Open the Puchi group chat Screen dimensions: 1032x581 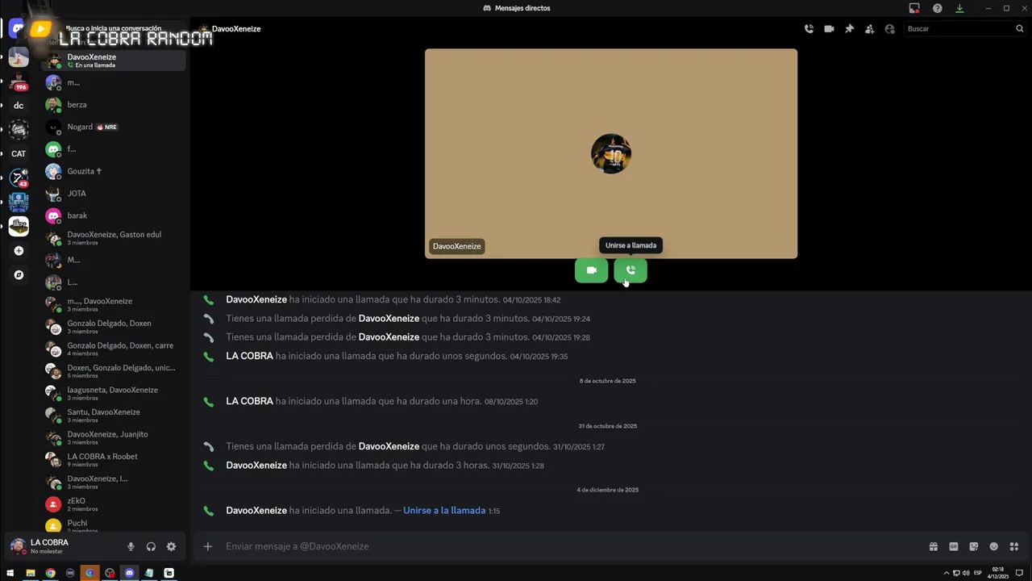click(114, 525)
